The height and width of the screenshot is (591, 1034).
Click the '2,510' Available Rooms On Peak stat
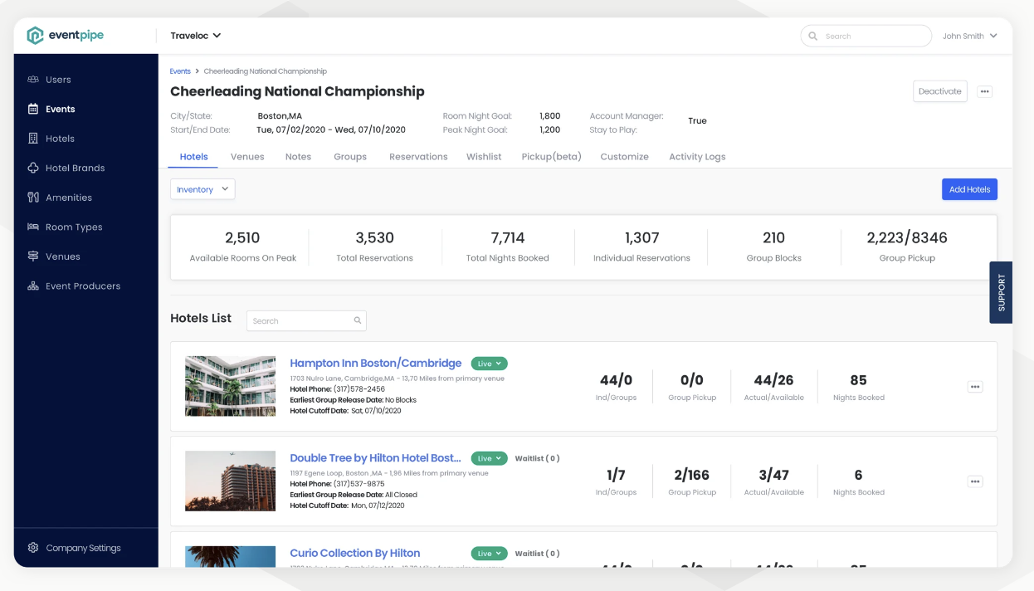[x=242, y=238]
